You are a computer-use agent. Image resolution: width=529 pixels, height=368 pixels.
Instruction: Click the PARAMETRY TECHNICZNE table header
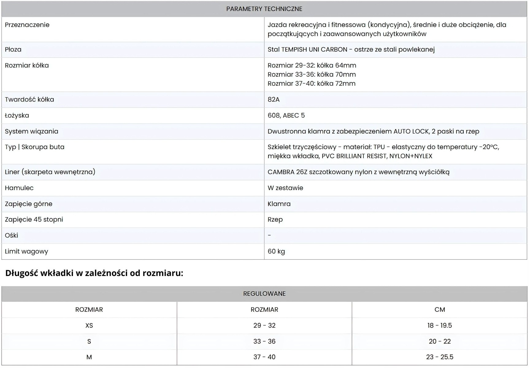(264, 9)
